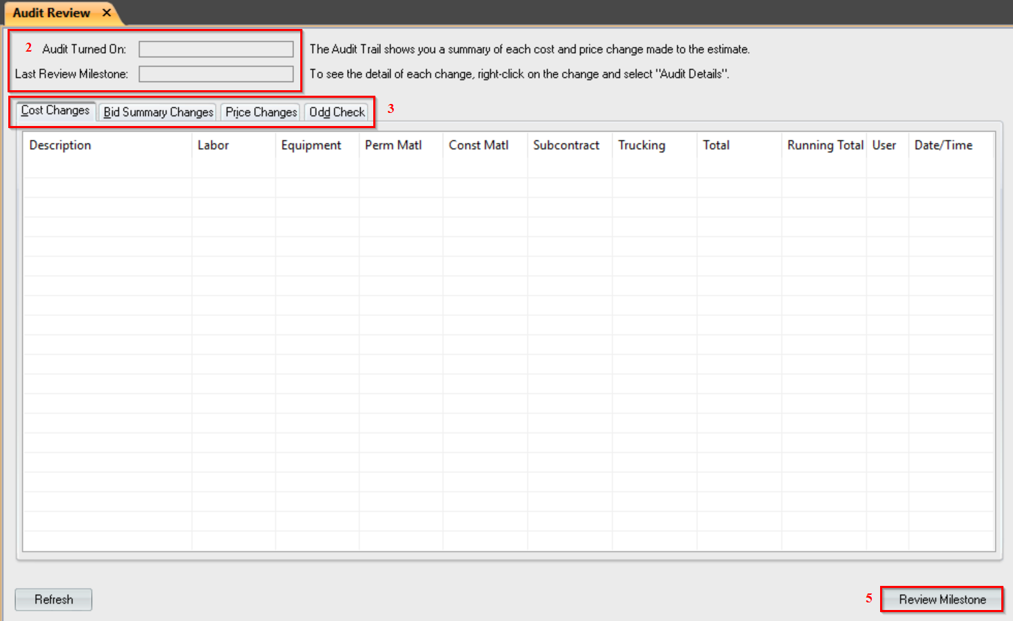Click the Const Matl column header
Viewport: 1013px width, 621px height.
pyautogui.click(x=485, y=145)
